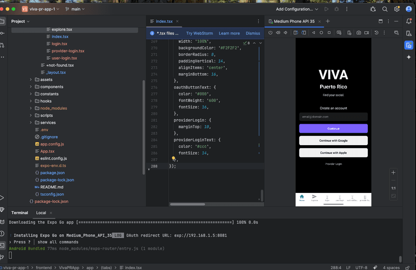
Task: Click the 4 spaces indent status
Action: tap(391, 267)
